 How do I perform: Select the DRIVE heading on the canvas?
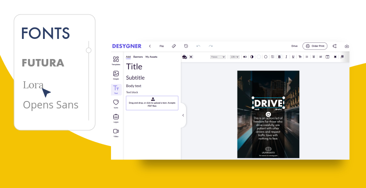pos(269,103)
